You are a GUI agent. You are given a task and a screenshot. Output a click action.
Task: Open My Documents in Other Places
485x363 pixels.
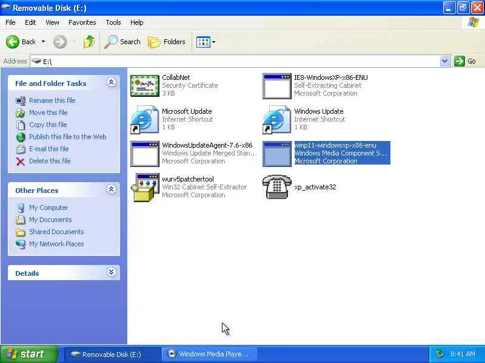50,220
